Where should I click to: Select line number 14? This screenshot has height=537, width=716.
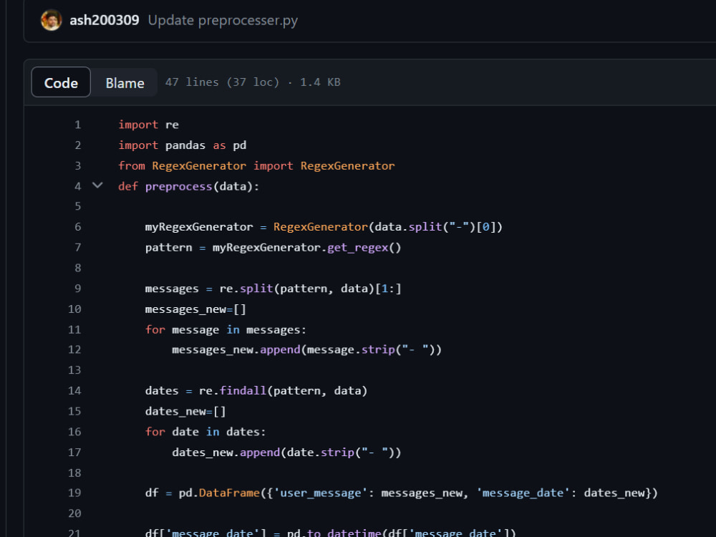(x=74, y=391)
